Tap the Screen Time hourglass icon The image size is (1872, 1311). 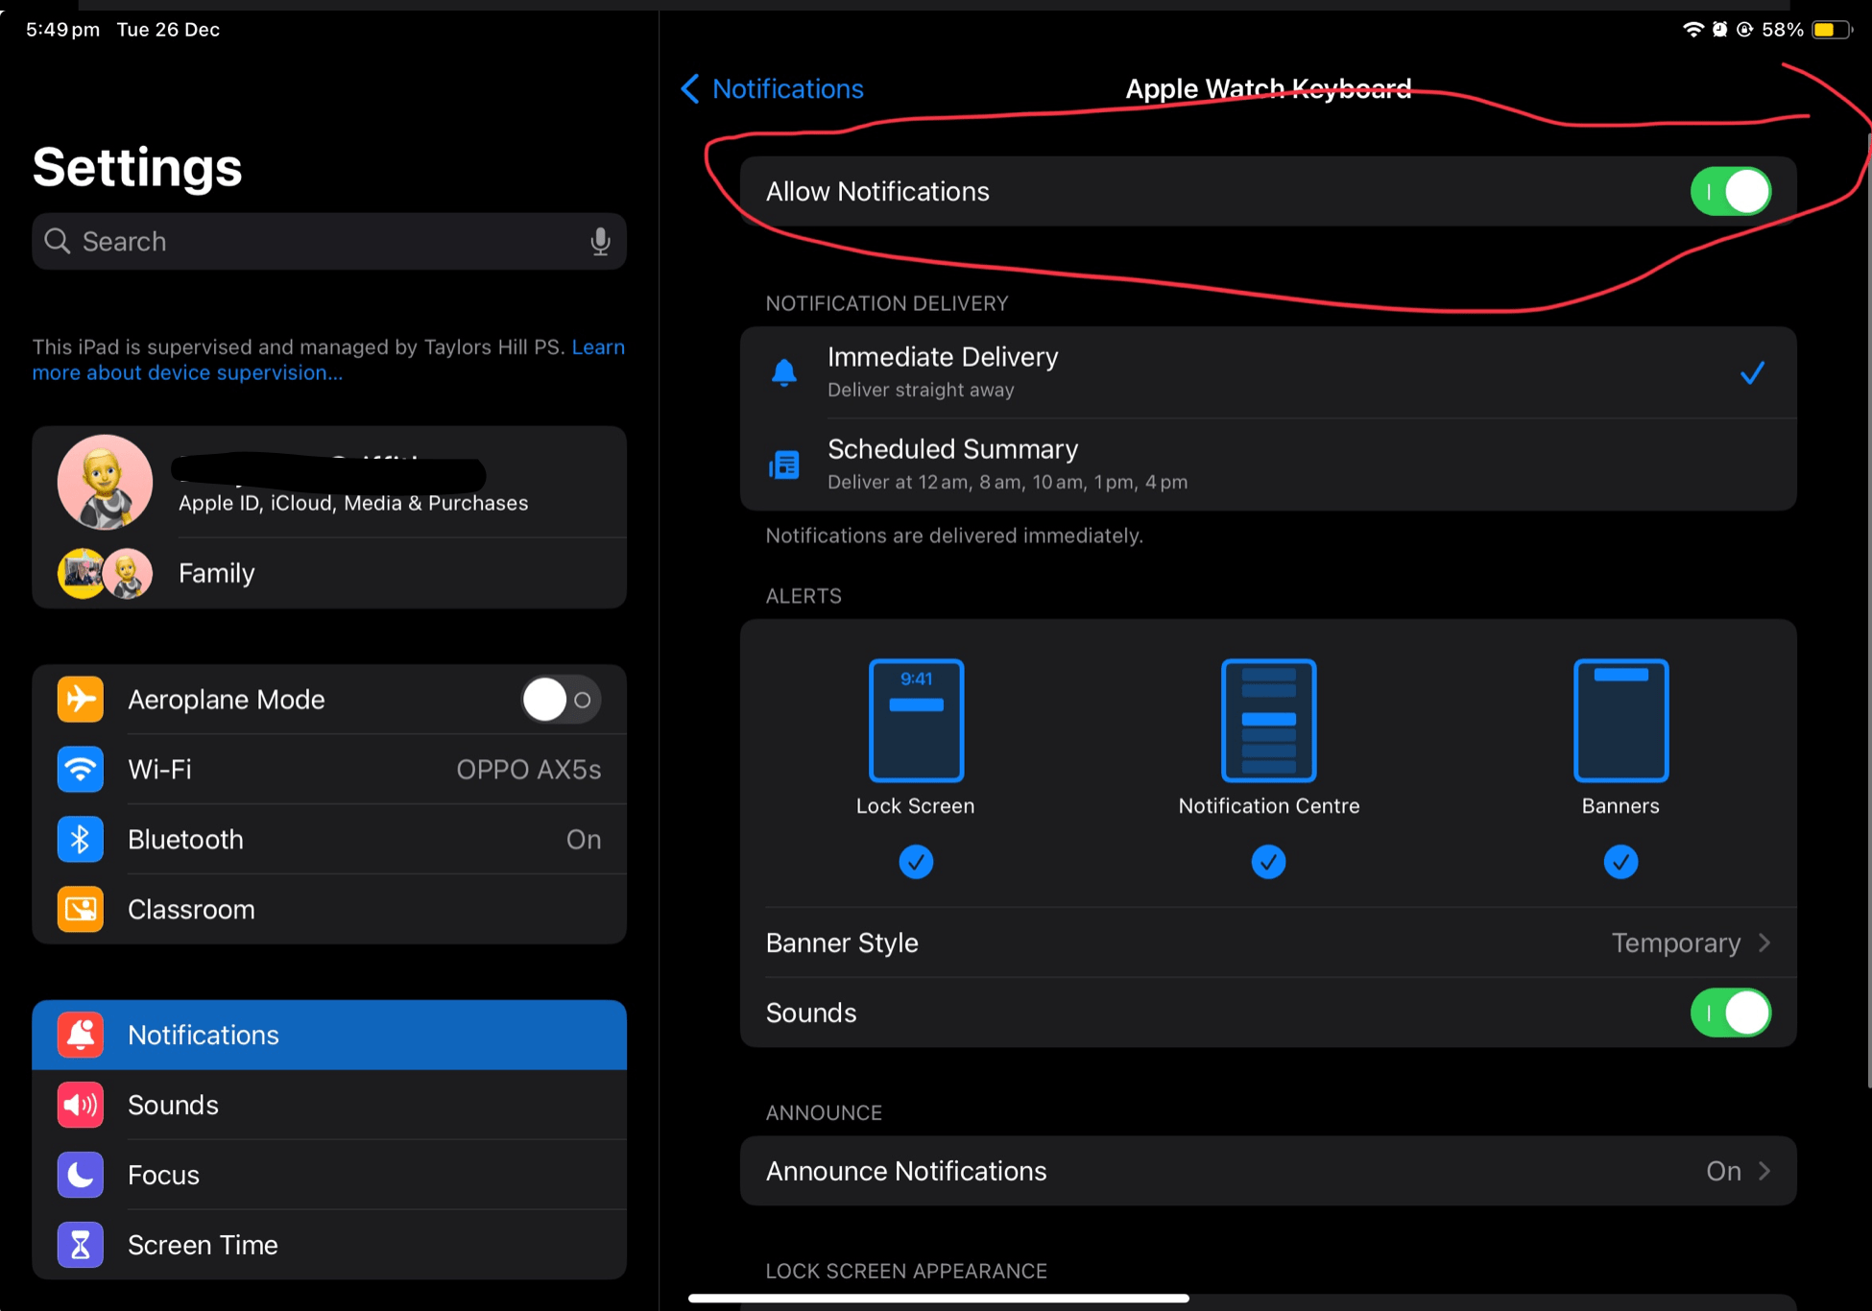point(80,1245)
